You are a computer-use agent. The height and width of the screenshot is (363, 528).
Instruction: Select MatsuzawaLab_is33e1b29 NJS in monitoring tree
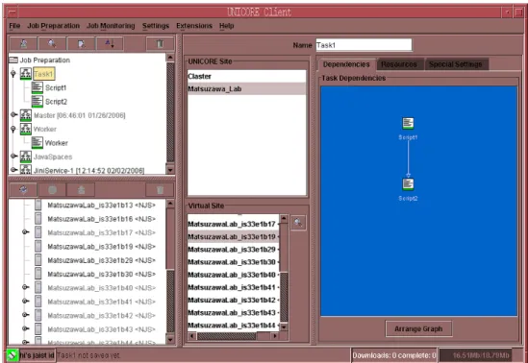pos(101,260)
